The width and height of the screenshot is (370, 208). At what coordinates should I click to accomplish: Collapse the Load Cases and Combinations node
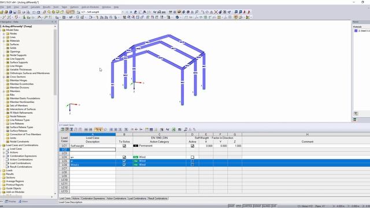[1, 145]
